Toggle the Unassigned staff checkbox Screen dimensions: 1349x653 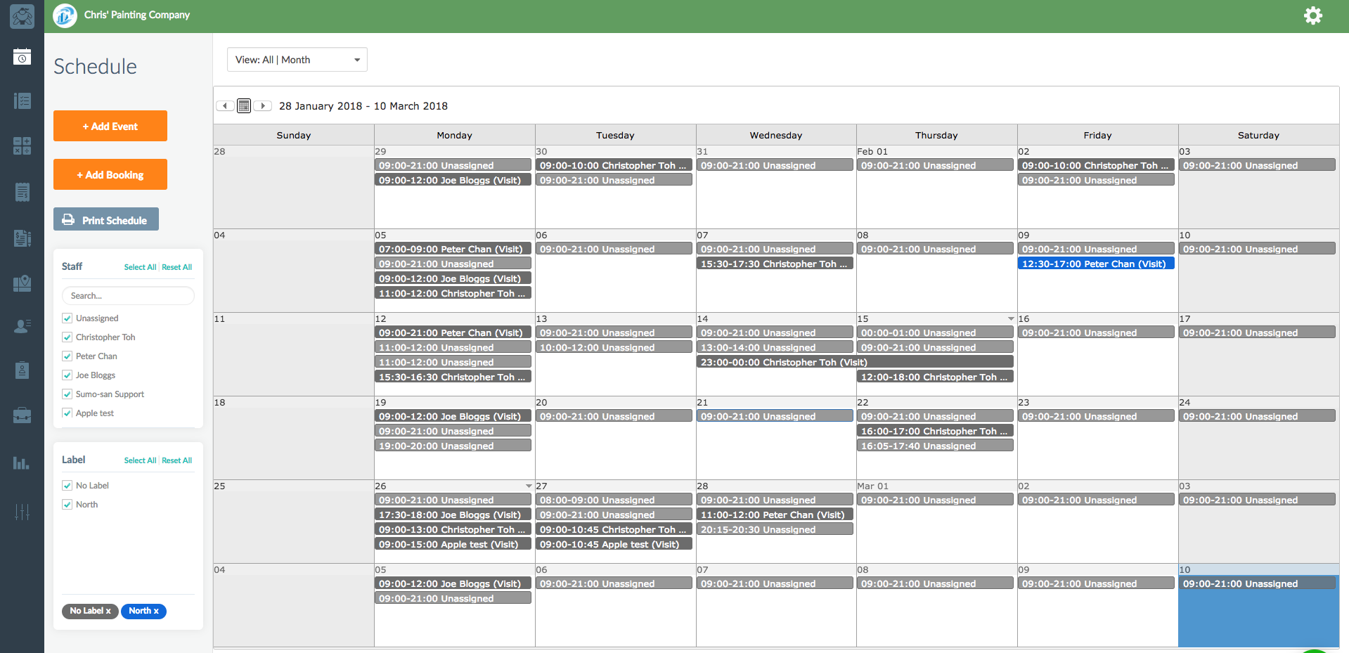67,318
